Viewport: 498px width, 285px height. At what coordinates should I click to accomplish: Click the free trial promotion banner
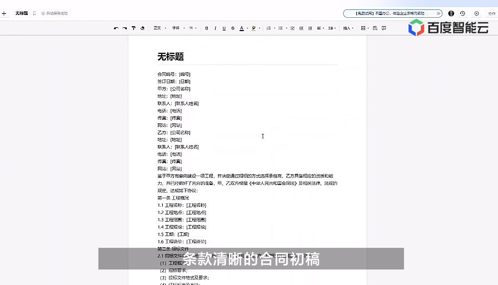[x=392, y=13]
